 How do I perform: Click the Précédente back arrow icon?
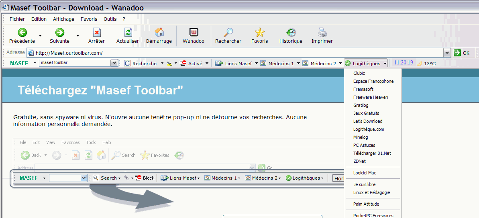(x=22, y=32)
